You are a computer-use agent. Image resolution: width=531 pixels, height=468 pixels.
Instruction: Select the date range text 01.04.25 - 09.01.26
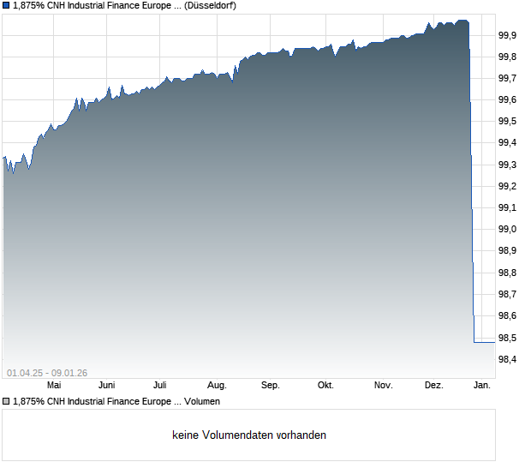point(46,373)
